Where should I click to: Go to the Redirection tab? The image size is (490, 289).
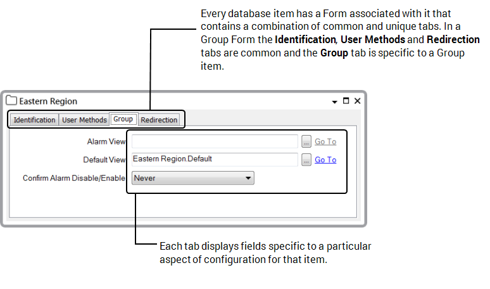coord(159,120)
